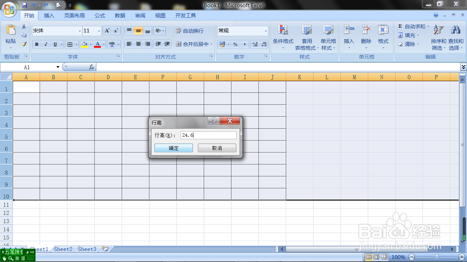467x262 pixels.
Task: Apply yellow fill color
Action: coord(85,44)
